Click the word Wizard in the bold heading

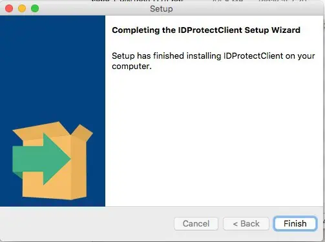(x=286, y=30)
